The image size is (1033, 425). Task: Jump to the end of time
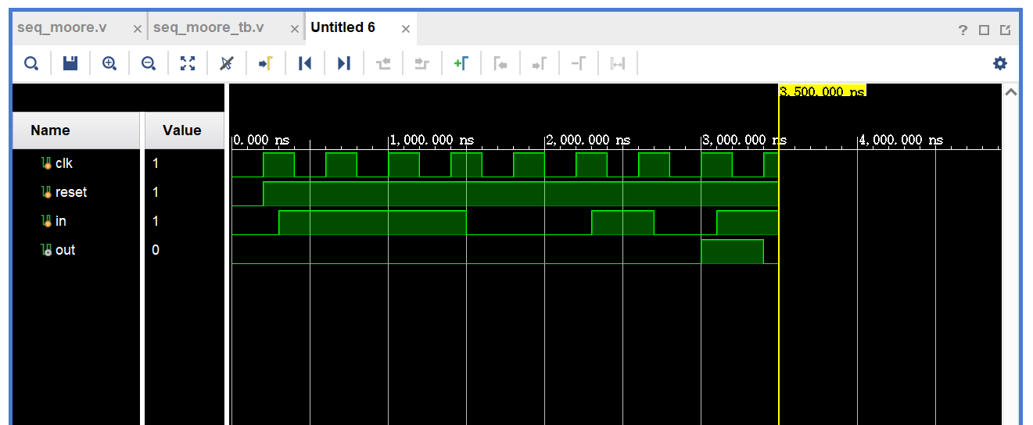pyautogui.click(x=344, y=63)
